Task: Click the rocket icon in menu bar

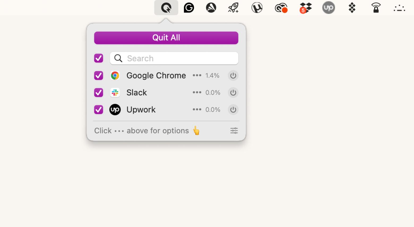Action: 233,8
